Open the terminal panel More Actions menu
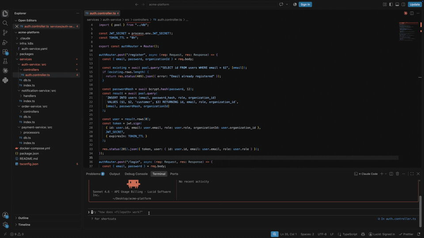The width and height of the screenshot is (424, 238). click(404, 174)
